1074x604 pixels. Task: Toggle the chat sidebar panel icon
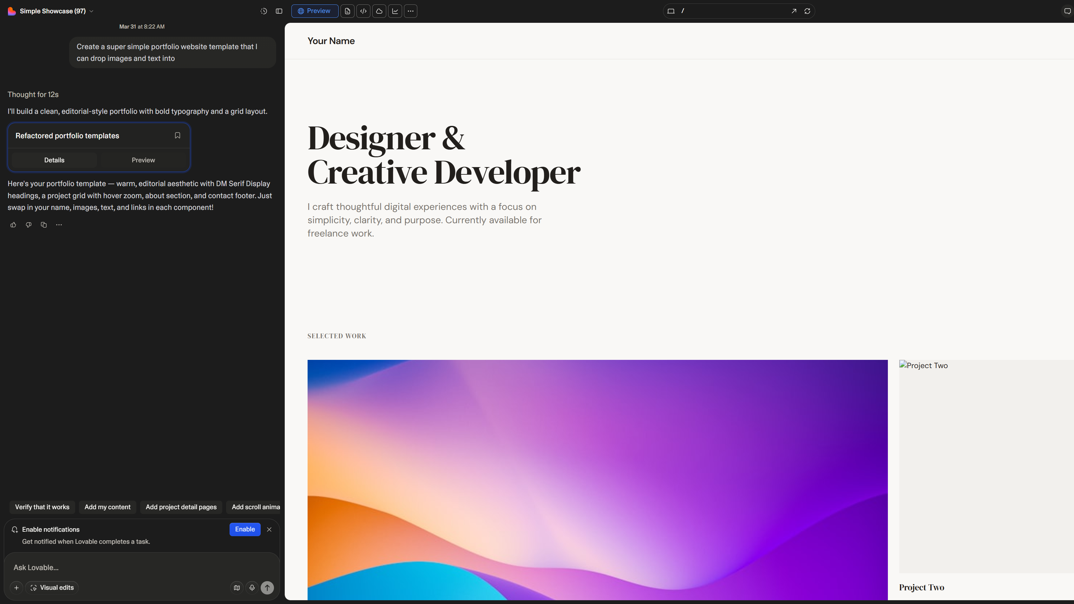279,11
